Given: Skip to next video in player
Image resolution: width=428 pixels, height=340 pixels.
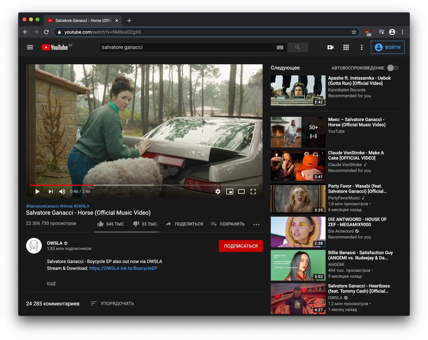Looking at the screenshot, I should [x=50, y=191].
